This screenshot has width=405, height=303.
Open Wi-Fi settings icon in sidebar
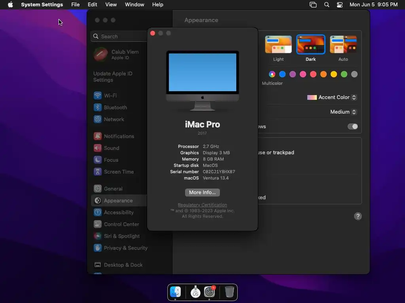click(98, 95)
